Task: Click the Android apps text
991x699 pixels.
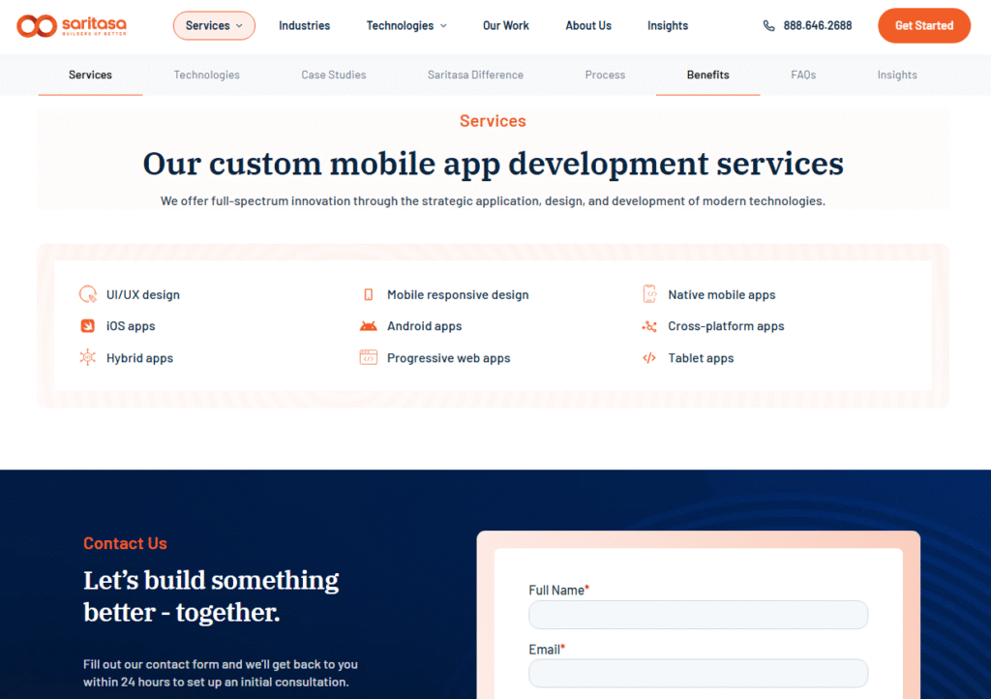Action: [x=424, y=326]
